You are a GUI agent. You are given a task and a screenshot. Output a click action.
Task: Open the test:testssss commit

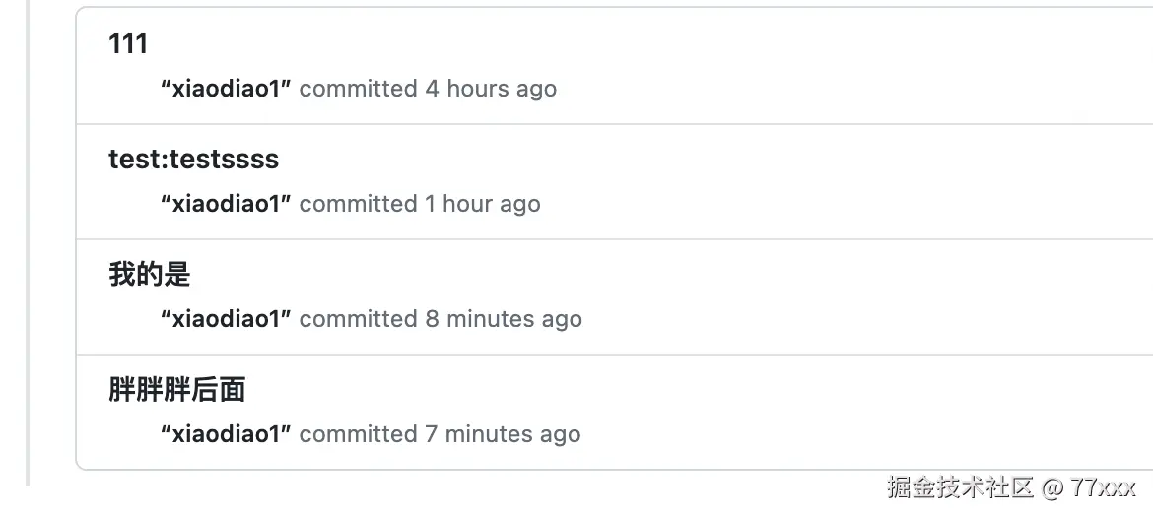coord(193,160)
